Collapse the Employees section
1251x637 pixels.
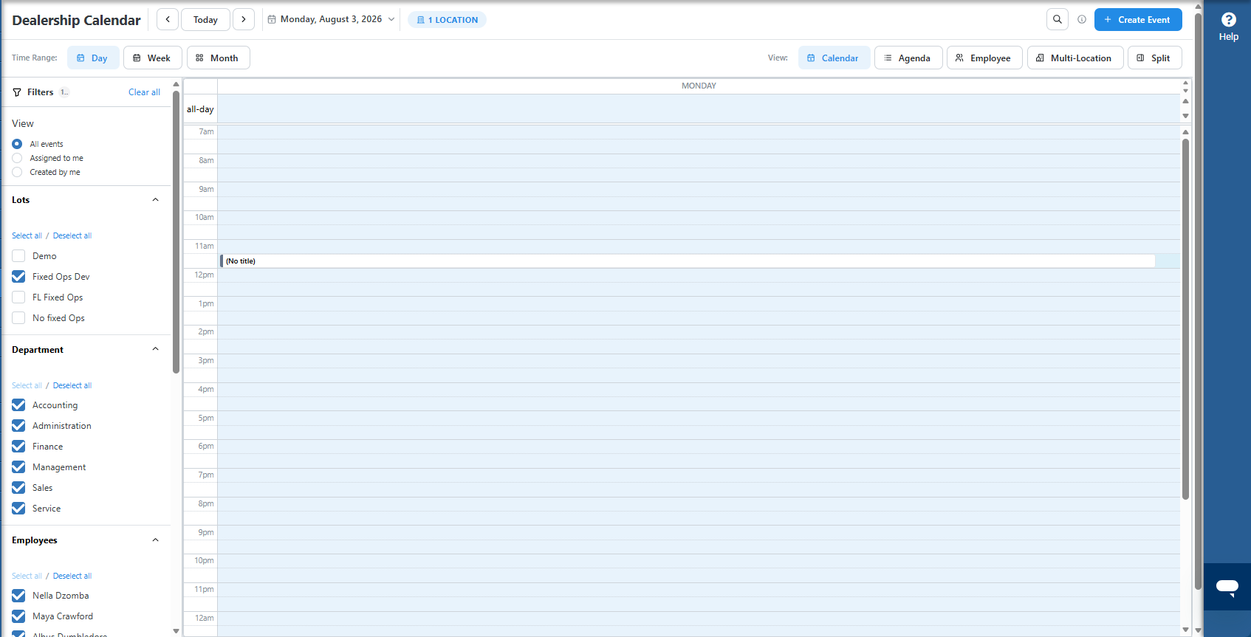point(155,540)
